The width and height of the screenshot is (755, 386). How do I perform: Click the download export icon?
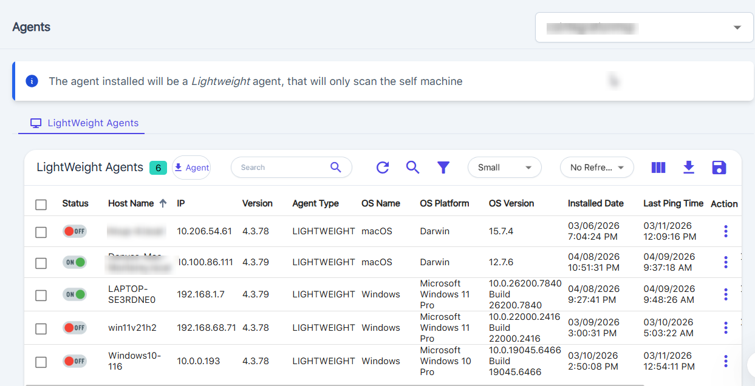(689, 168)
